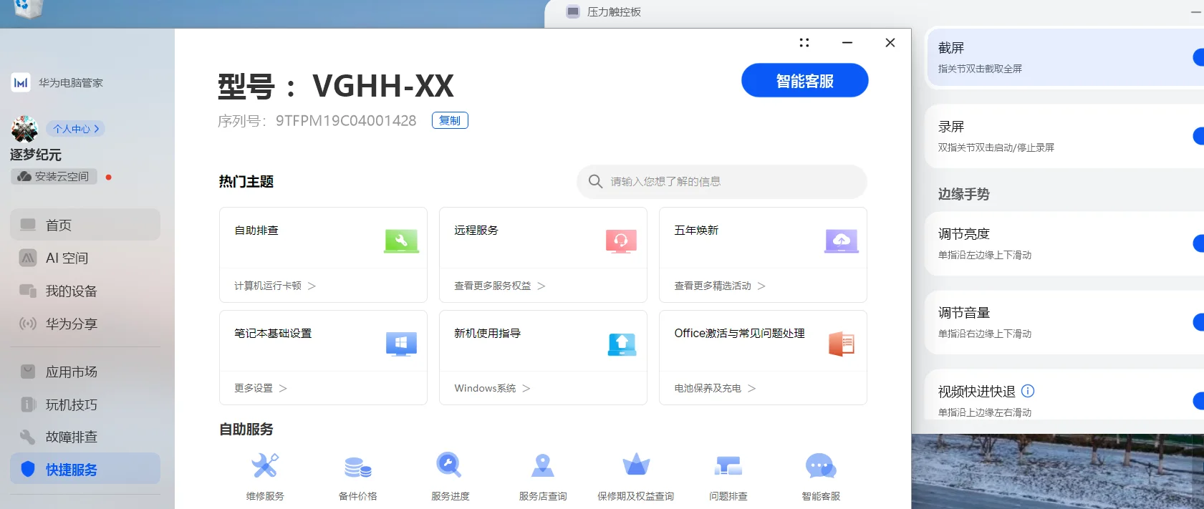The width and height of the screenshot is (1204, 509).
Task: Click 双指关节双击启动/停止录屏 description
Action: click(996, 147)
